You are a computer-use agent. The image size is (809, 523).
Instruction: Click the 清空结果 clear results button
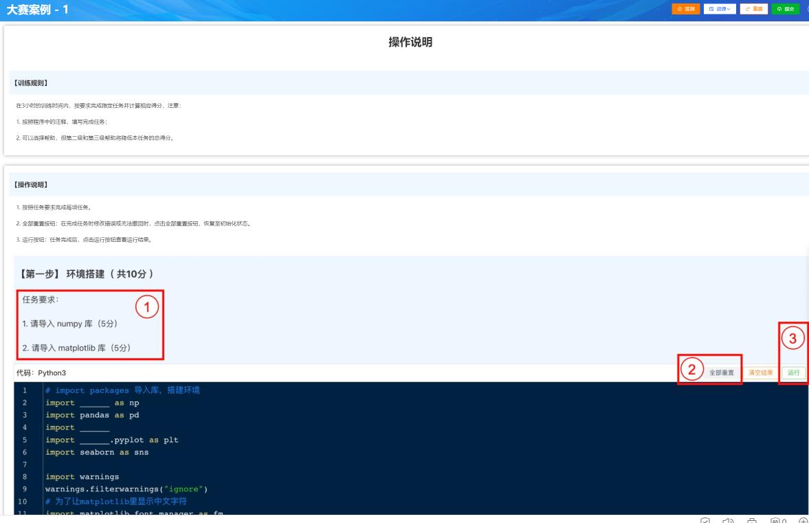(760, 372)
